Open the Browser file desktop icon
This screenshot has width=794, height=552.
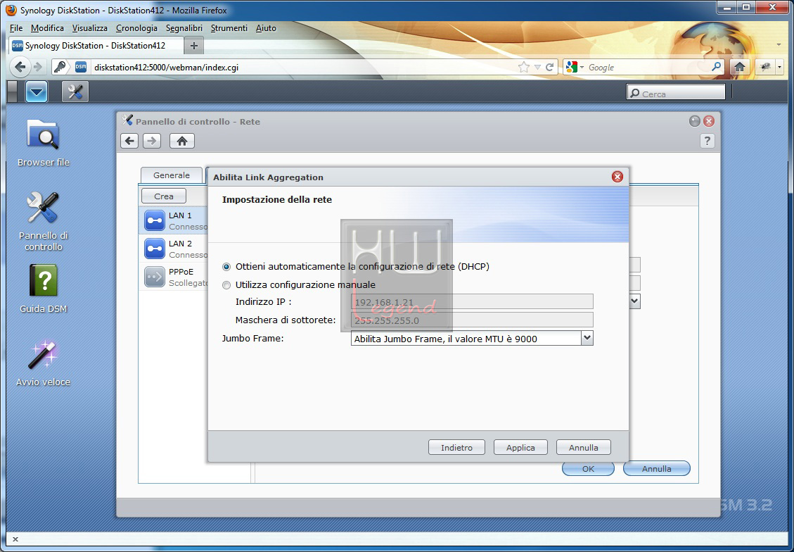point(43,142)
